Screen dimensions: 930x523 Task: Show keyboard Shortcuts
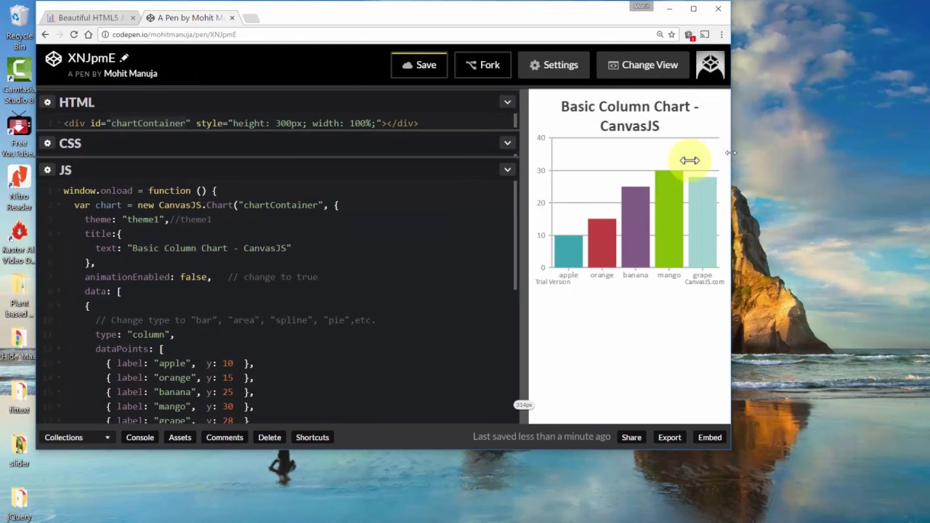click(312, 437)
